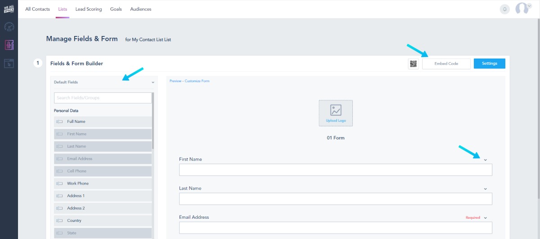
Task: Open the dashboard speedometer icon in sidebar
Action: coord(9,27)
